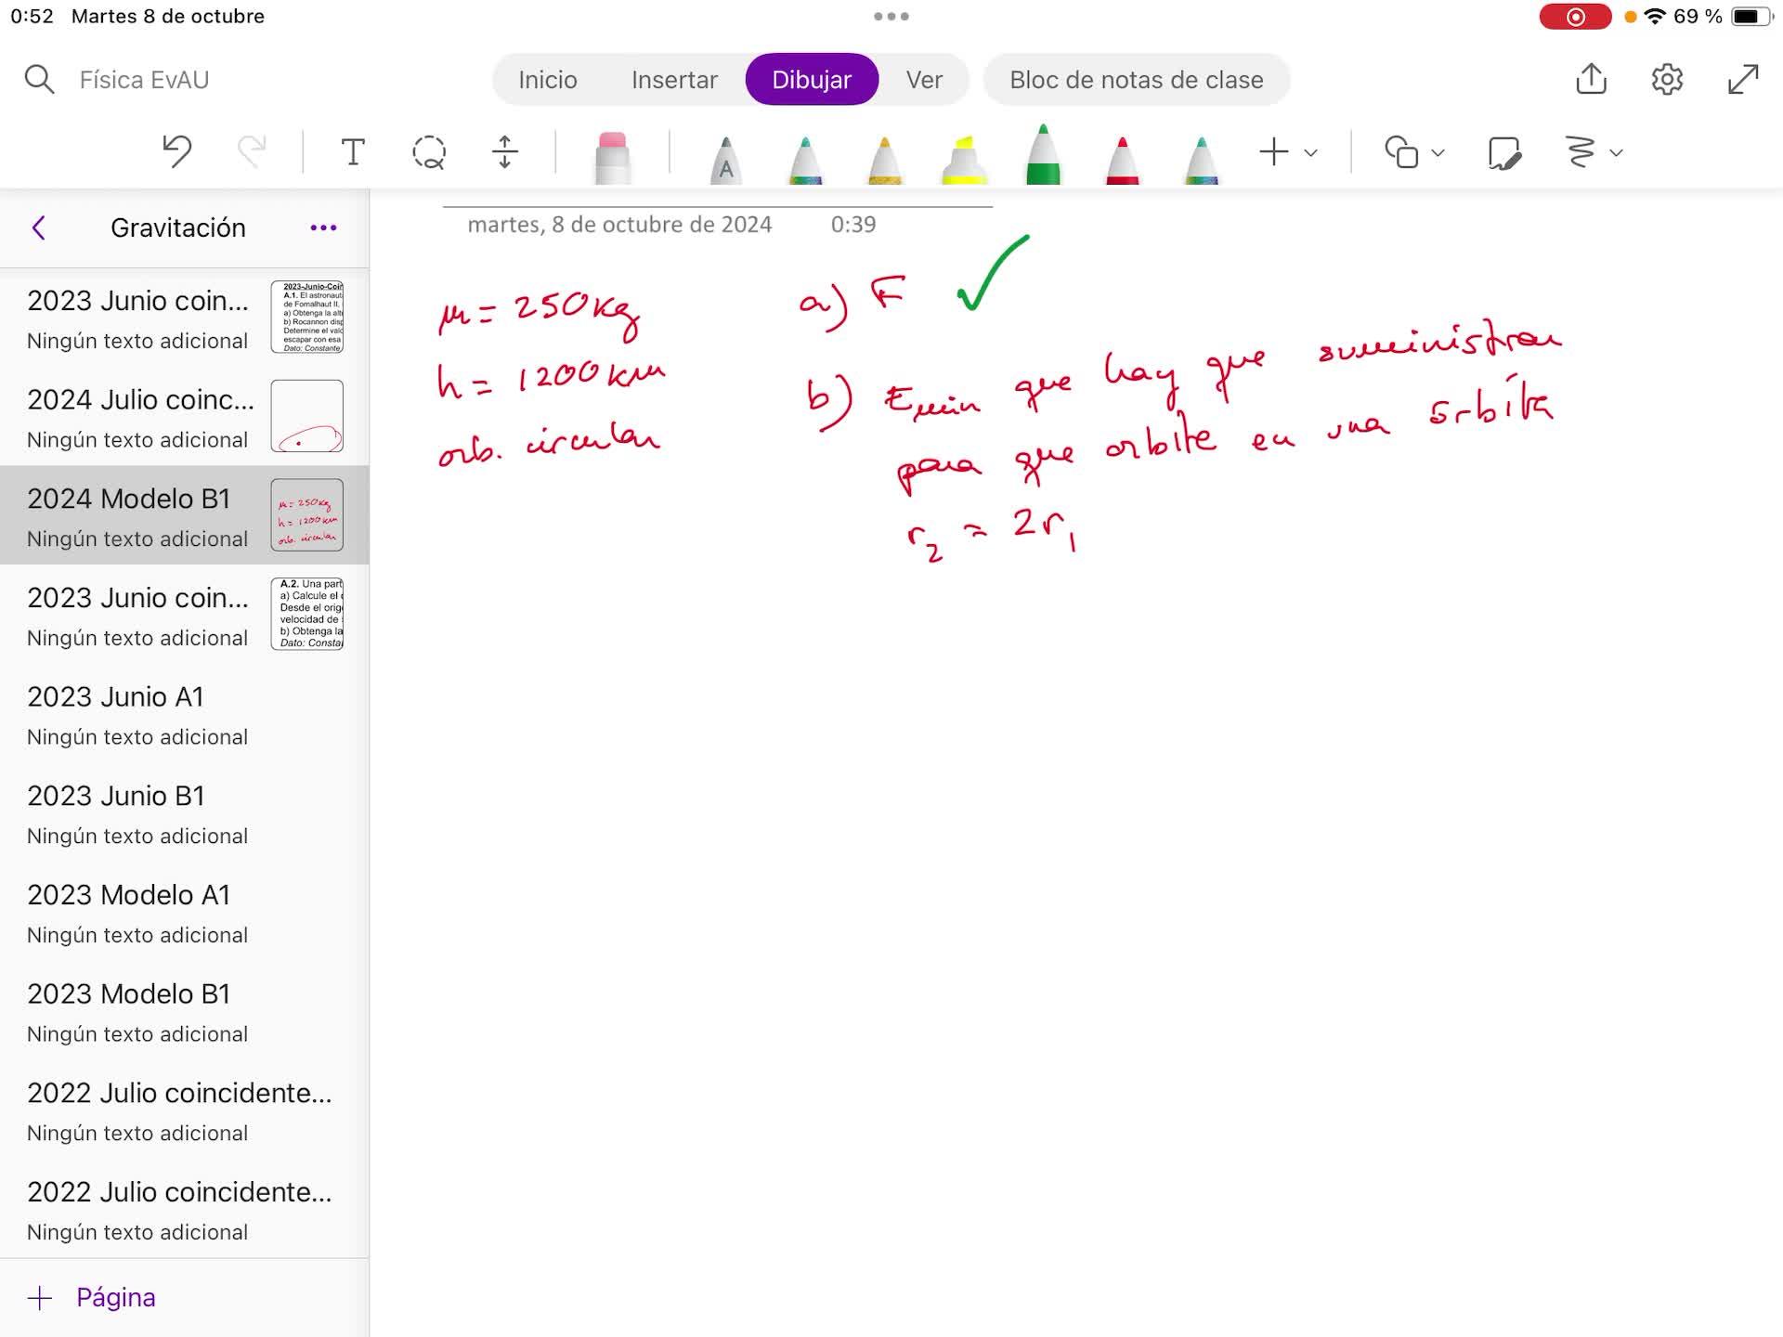Viewport: 1783px width, 1337px height.
Task: Expand the add pen dropdown arrow
Action: coord(1311,153)
